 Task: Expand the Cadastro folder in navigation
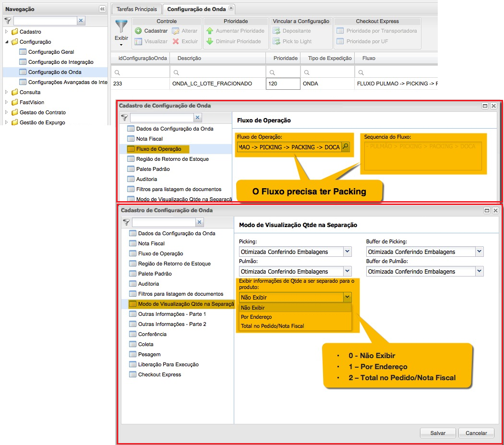pyautogui.click(x=6, y=32)
